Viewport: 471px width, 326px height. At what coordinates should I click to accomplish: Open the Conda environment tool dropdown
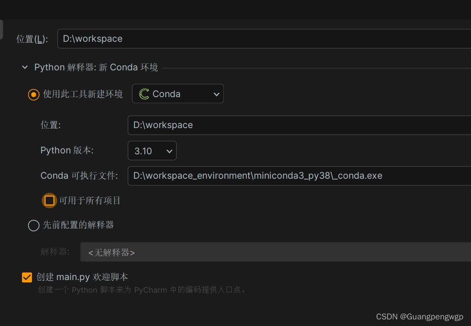coord(177,93)
